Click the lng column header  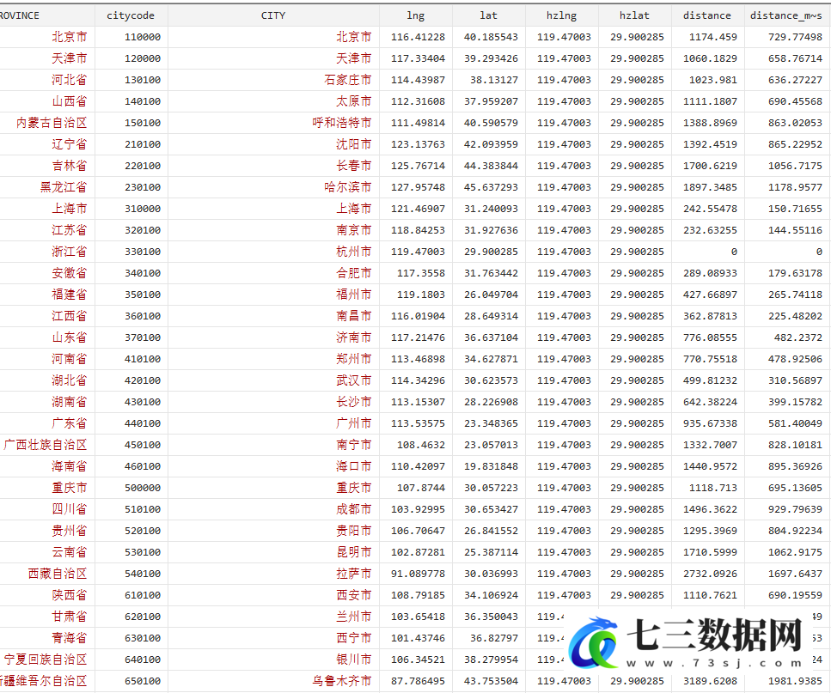[416, 15]
